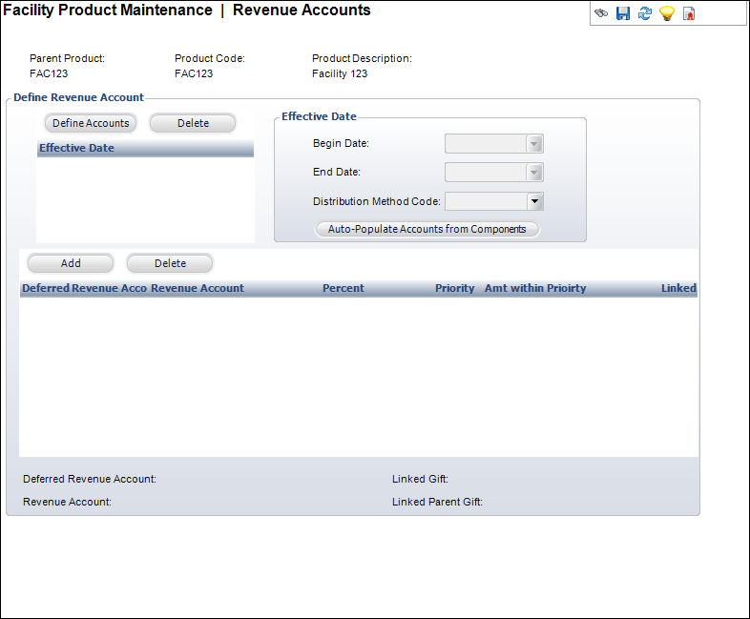Click the Begin Date input field
The width and height of the screenshot is (750, 619).
coord(486,144)
